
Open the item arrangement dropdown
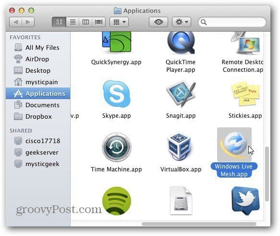pyautogui.click(x=119, y=22)
